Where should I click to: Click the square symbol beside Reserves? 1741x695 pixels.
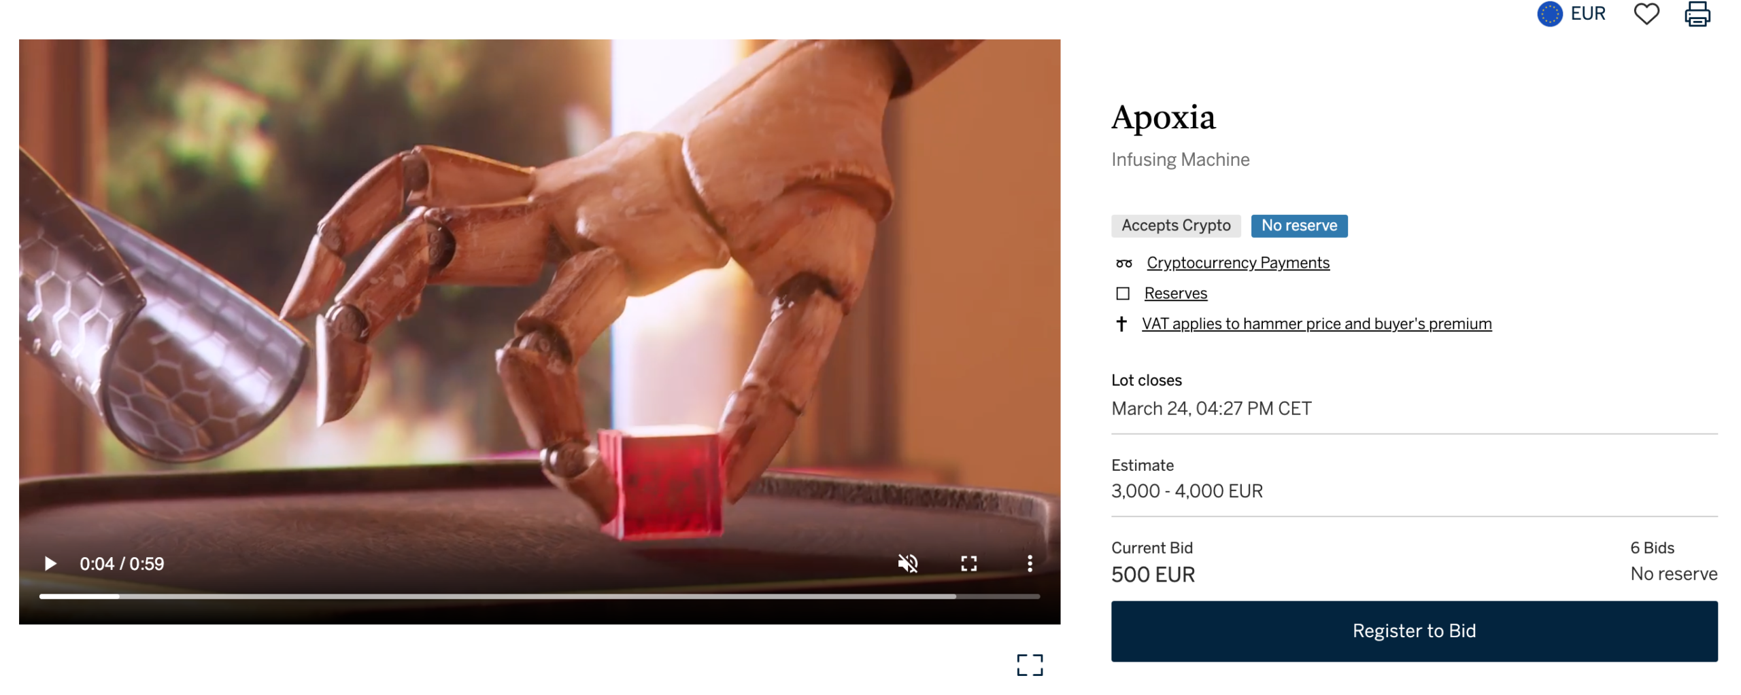[1122, 293]
